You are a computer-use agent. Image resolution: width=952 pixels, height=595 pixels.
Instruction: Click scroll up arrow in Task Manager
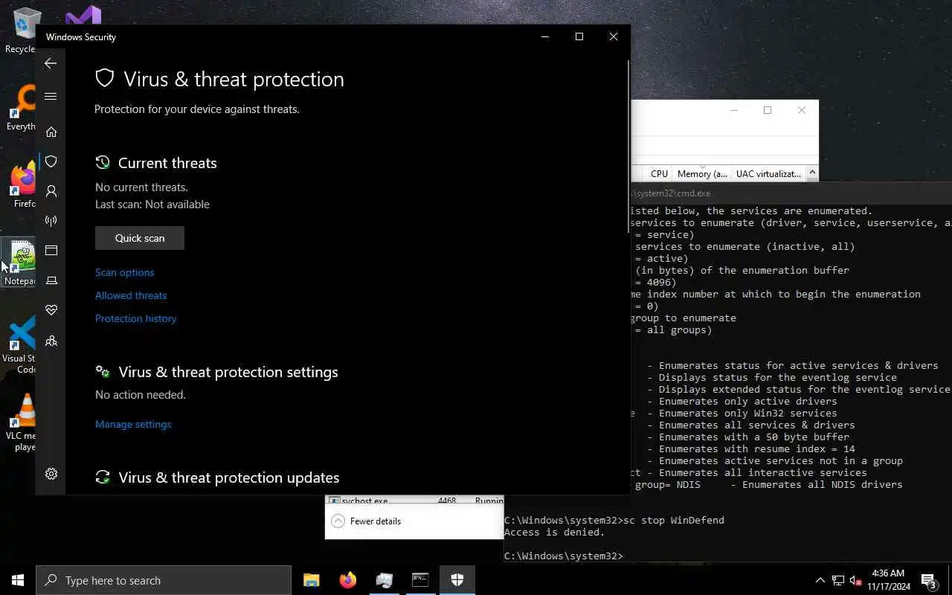click(x=812, y=173)
